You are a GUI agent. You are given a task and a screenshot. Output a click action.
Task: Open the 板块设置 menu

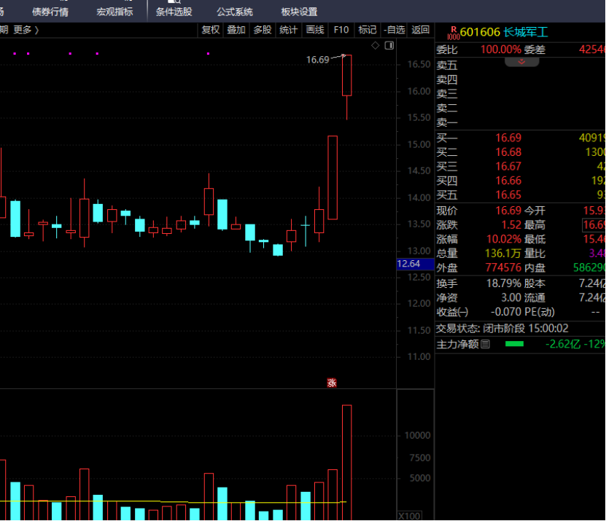click(x=299, y=12)
